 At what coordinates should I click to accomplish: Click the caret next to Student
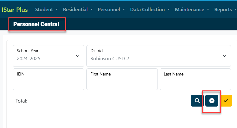pos(57,10)
